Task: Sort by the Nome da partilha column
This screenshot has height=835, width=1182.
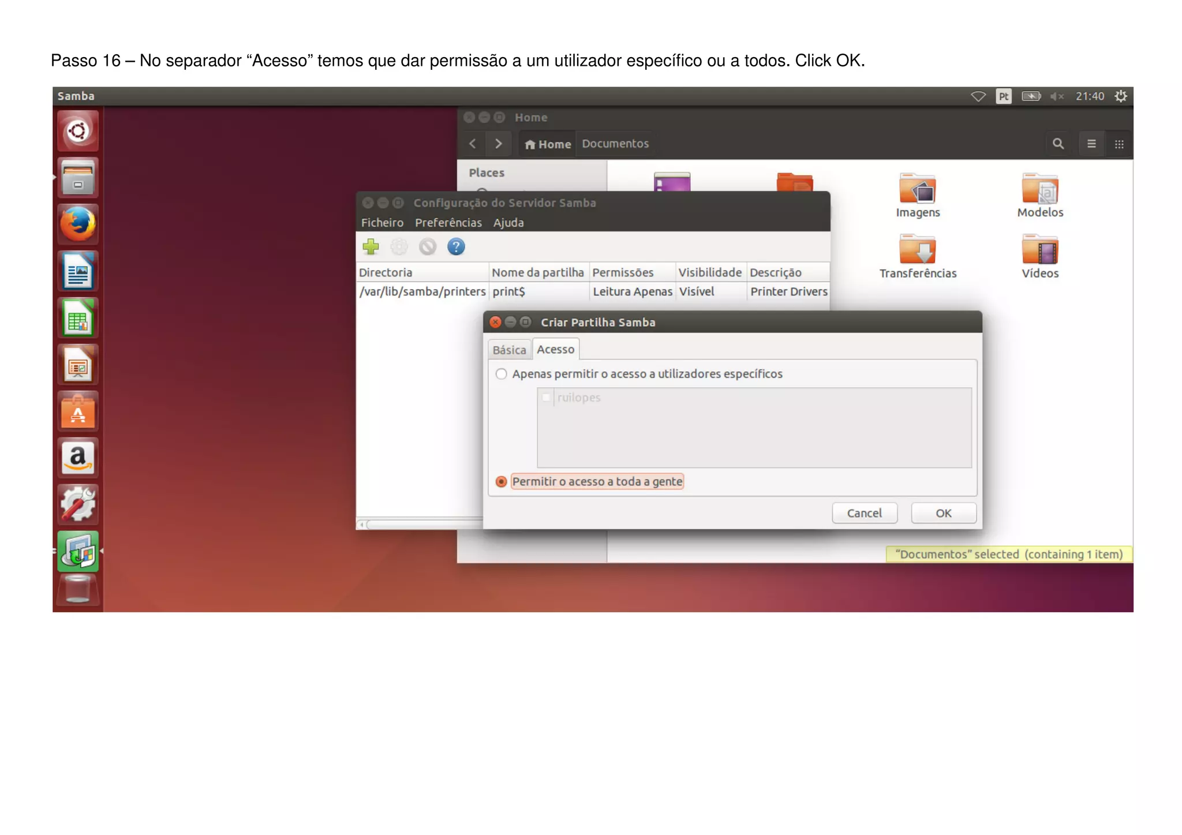Action: [539, 272]
